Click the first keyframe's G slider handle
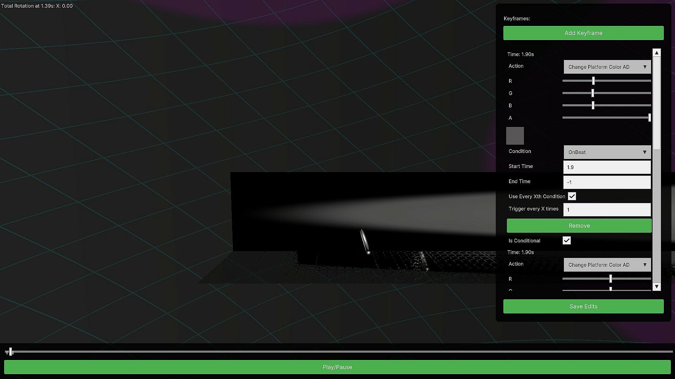 point(592,93)
